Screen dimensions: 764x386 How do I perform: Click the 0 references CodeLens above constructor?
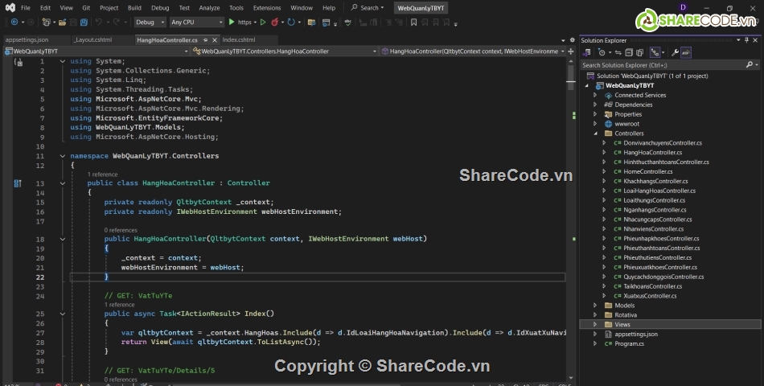click(121, 230)
